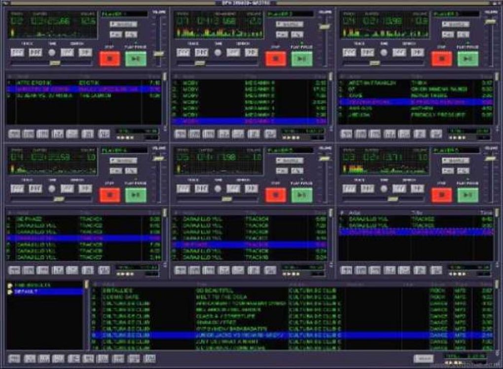Toggle the round Time button on Player 6
503x369 pixels.
click(384, 188)
